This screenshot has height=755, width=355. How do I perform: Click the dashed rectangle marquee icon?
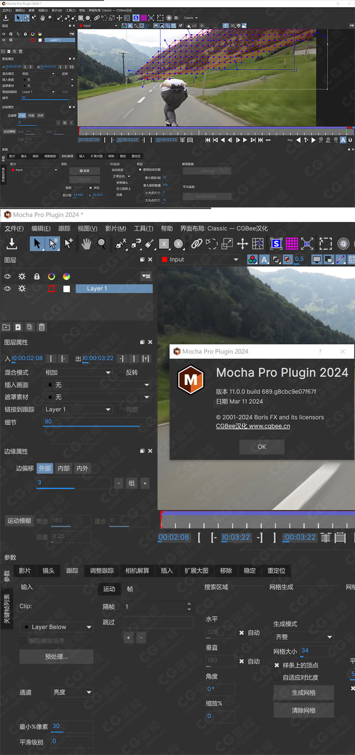click(326, 244)
